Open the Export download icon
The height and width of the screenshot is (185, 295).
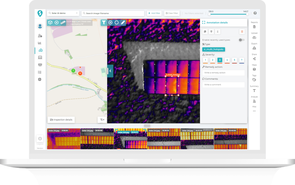tap(254, 48)
